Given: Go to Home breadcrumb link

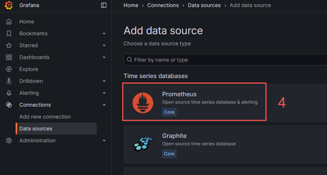Looking at the screenshot, I should pyautogui.click(x=131, y=5).
